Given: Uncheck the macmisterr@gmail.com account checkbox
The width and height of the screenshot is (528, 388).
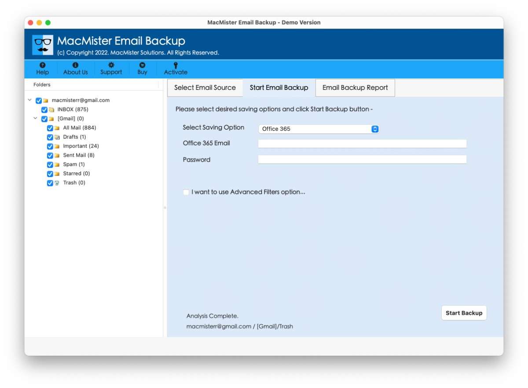Looking at the screenshot, I should point(39,100).
